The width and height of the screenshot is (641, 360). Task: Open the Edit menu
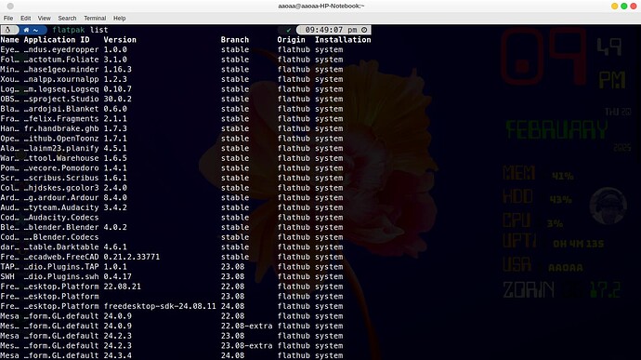(x=25, y=18)
